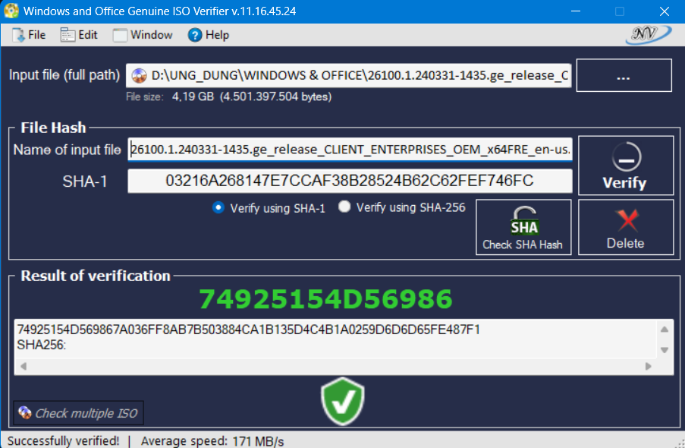
Task: Click the Verify button
Action: tap(626, 166)
